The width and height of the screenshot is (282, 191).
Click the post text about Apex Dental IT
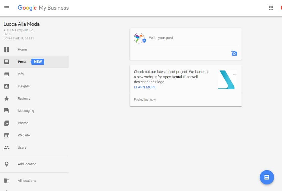coord(171,77)
